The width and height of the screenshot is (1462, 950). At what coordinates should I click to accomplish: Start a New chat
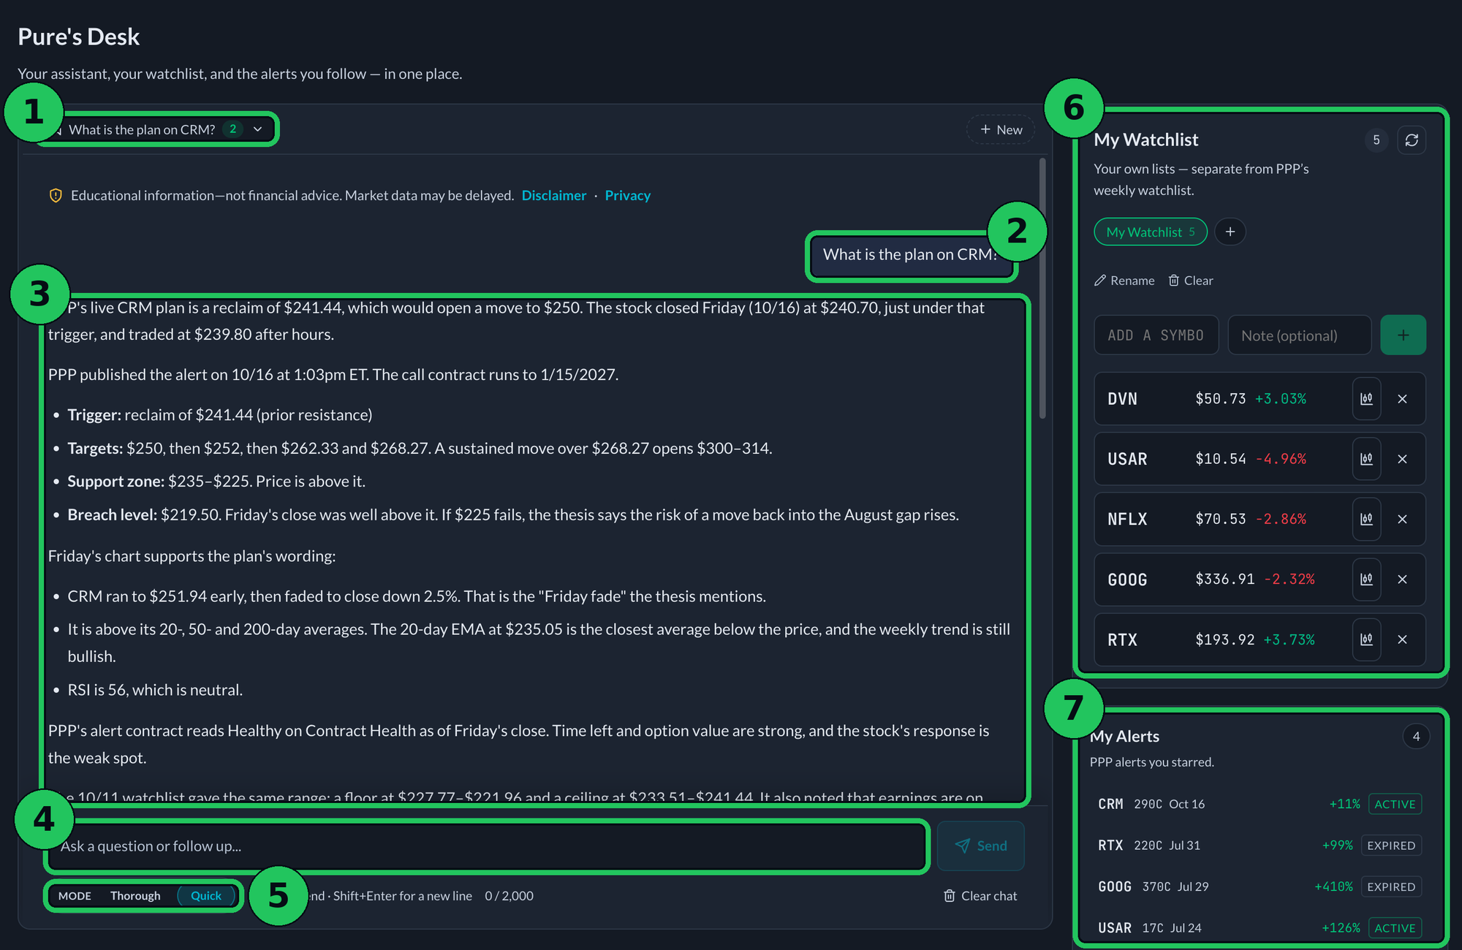(x=1001, y=129)
